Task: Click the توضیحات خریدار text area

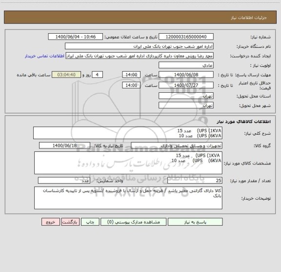Action: [x=128, y=198]
